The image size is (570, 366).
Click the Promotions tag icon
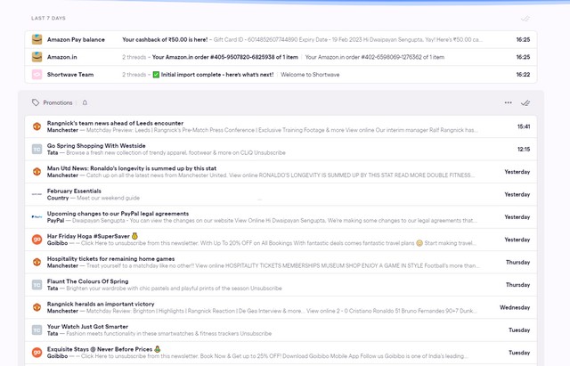pyautogui.click(x=36, y=103)
